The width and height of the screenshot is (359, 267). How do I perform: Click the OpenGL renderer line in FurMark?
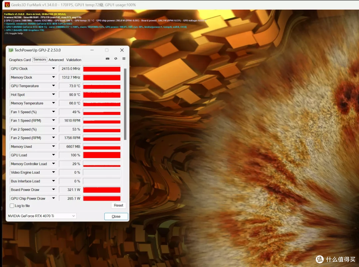coord(38,24)
